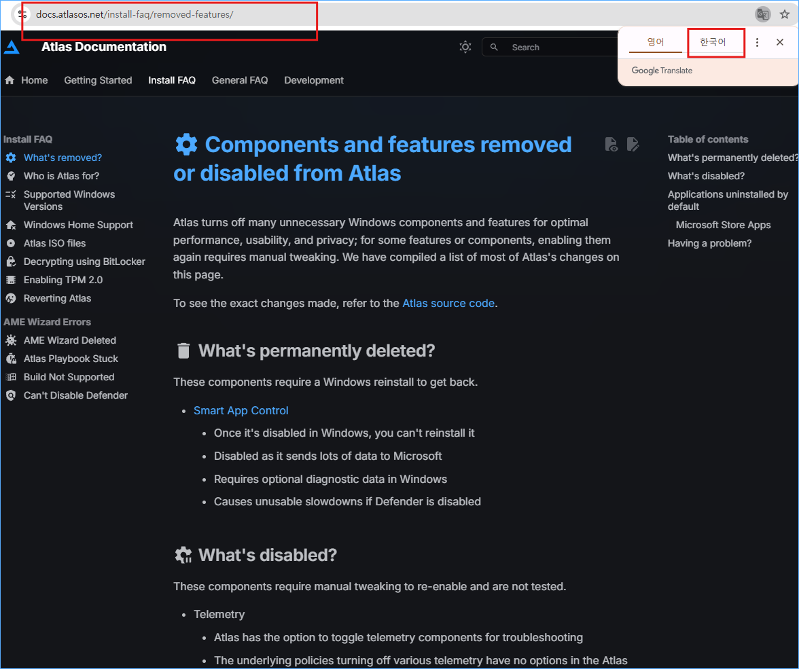Image resolution: width=799 pixels, height=669 pixels.
Task: Click the Install FAQ sidebar heading
Action: pos(27,140)
